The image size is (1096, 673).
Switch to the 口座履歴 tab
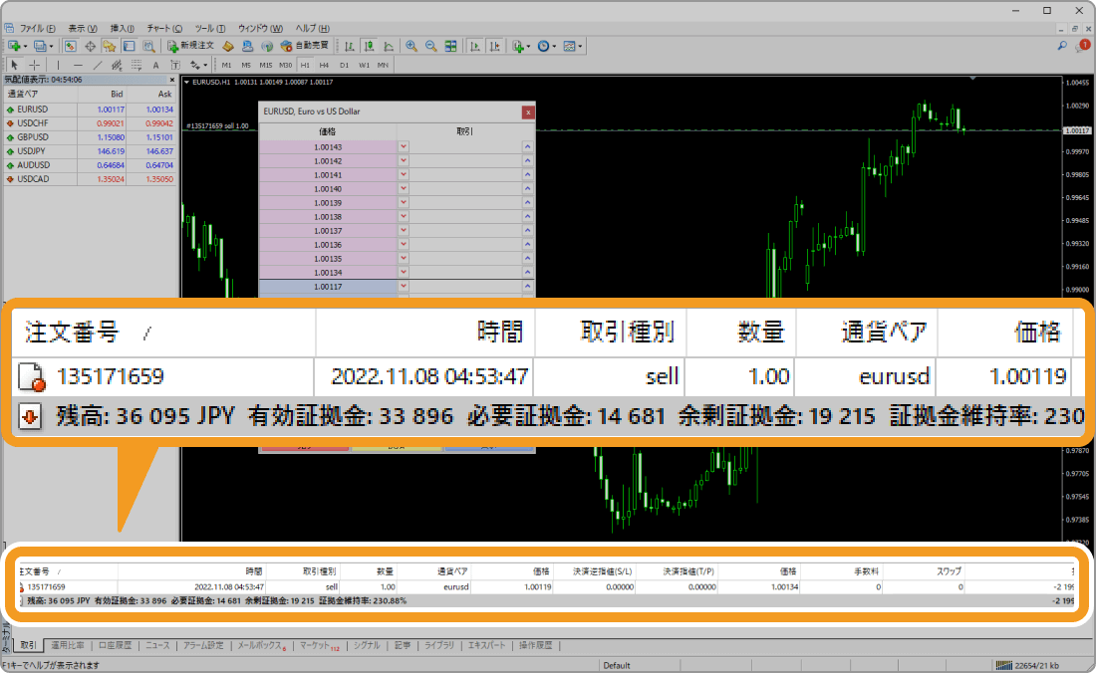116,646
